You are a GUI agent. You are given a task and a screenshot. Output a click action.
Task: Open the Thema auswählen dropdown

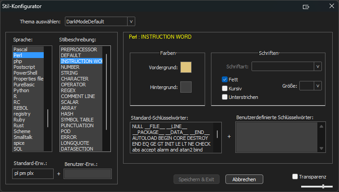coord(131,22)
